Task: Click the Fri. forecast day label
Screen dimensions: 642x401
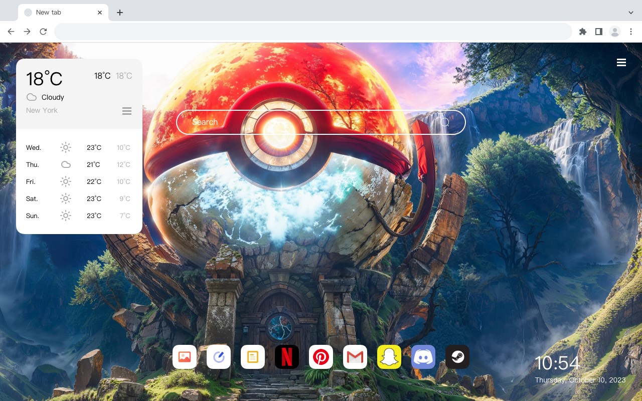Action: (31, 181)
